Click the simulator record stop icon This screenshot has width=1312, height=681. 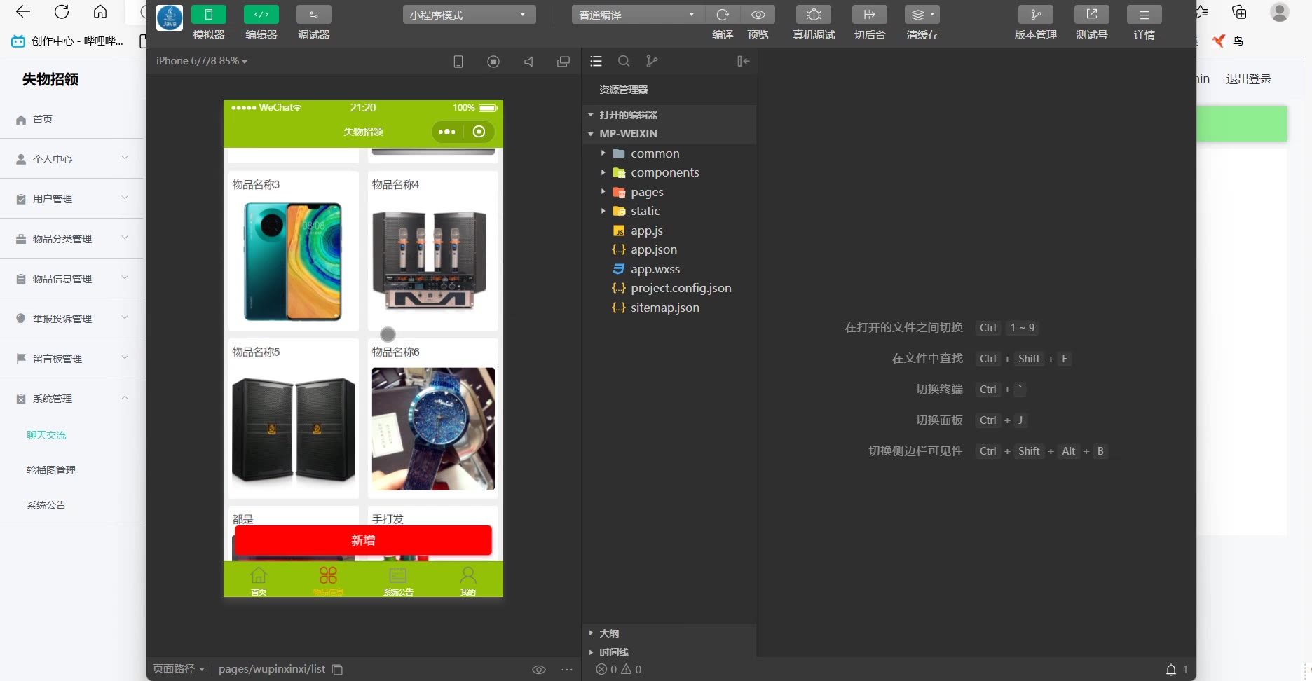click(x=493, y=62)
